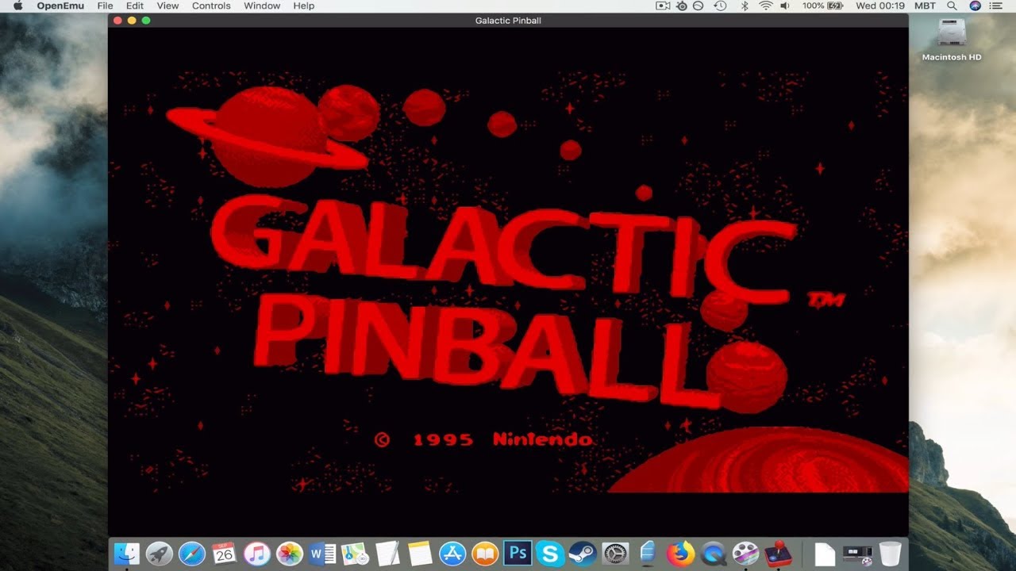Open the Apple menu
Image resolution: width=1016 pixels, height=571 pixels.
tap(18, 6)
